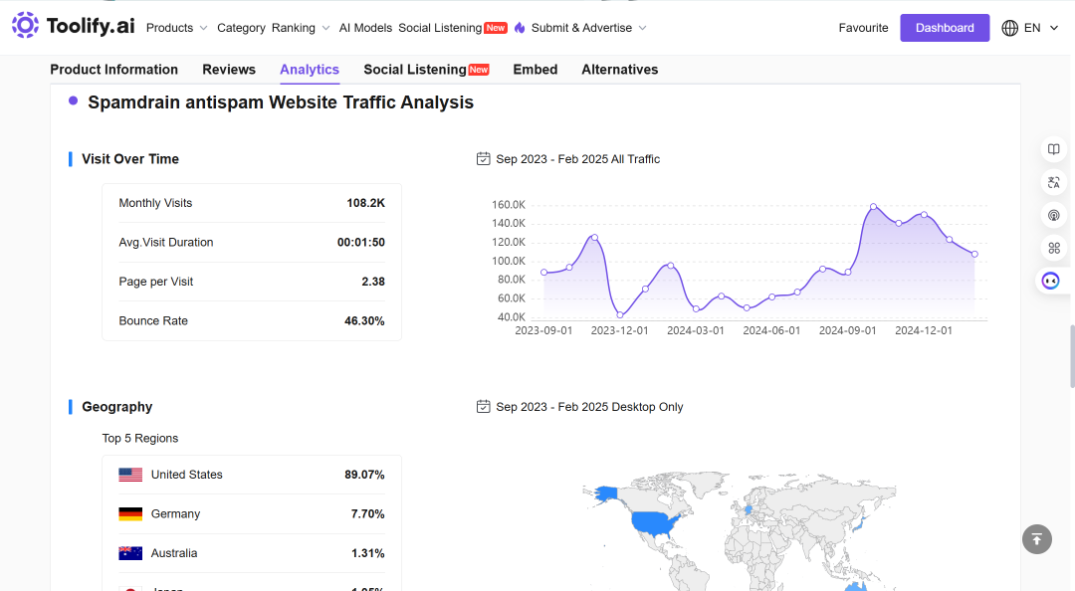Image resolution: width=1075 pixels, height=591 pixels.
Task: Click the 160.0K axis label
Action: click(x=508, y=205)
